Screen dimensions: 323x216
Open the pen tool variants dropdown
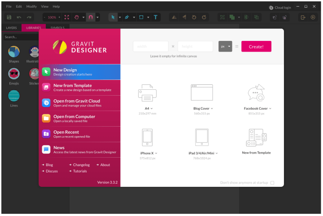[134, 18]
